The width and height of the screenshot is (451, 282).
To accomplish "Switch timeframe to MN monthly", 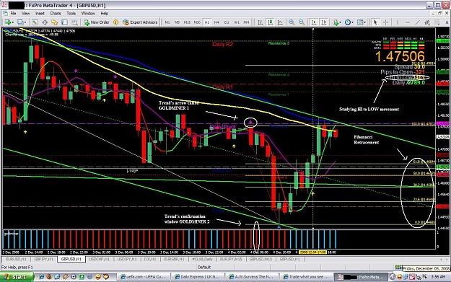I will click(246, 22).
